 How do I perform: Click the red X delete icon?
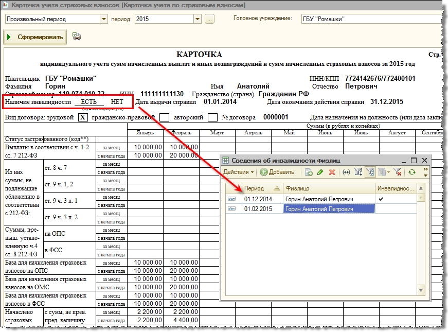pyautogui.click(x=332, y=172)
